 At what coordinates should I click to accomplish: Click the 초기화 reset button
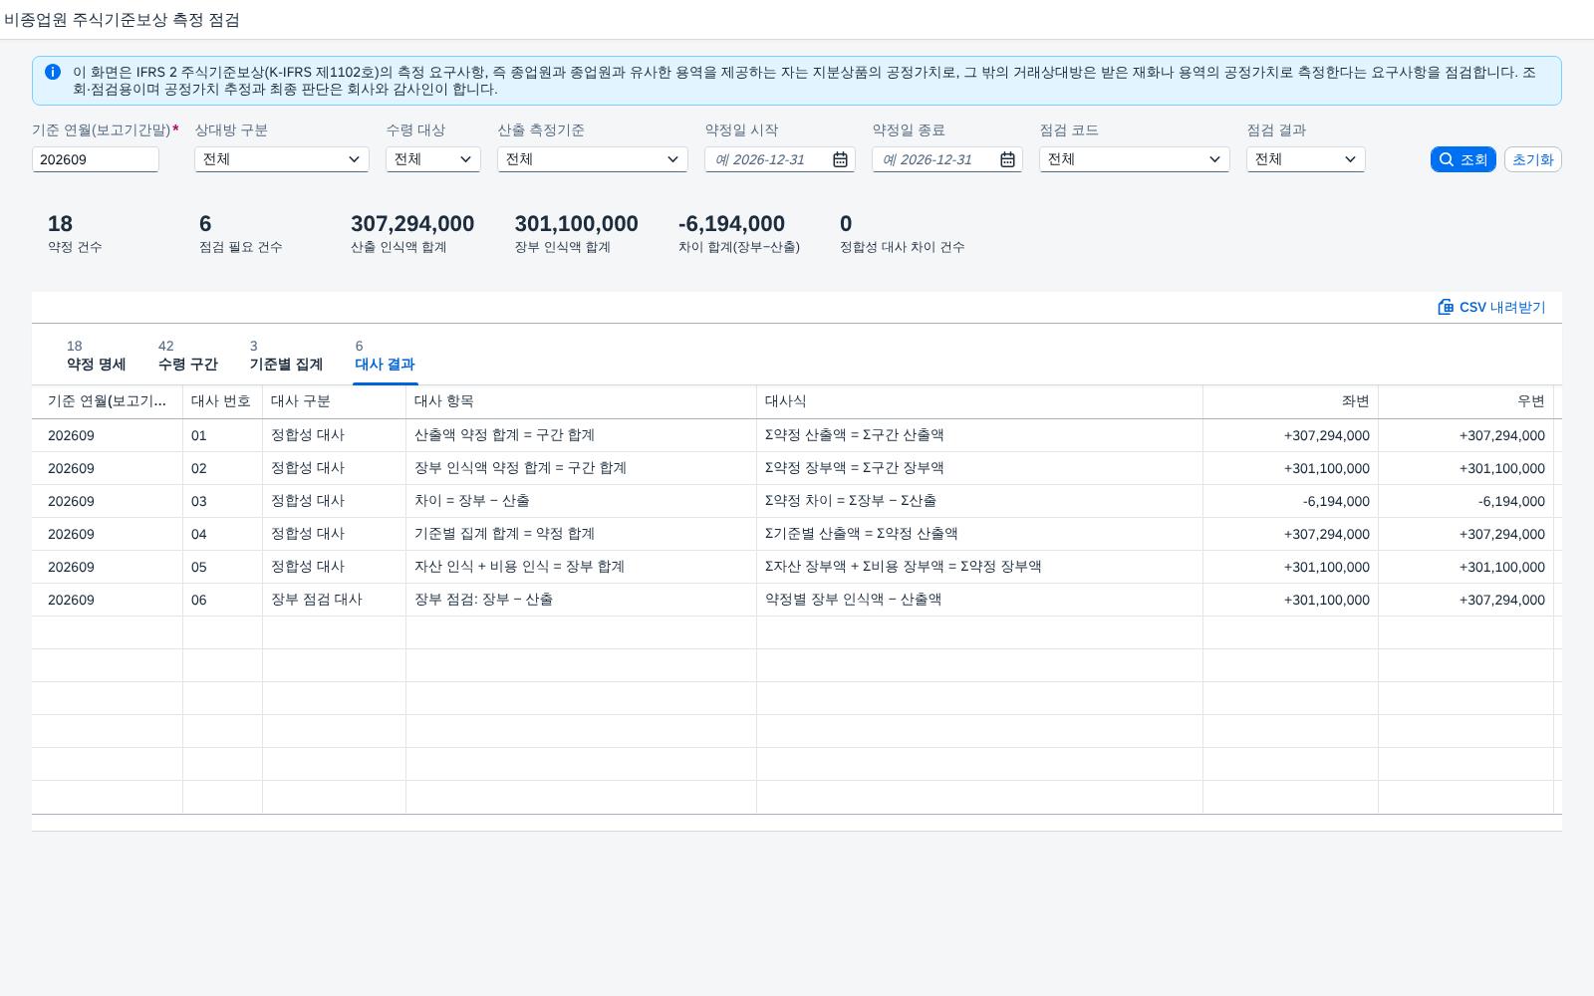click(x=1532, y=159)
